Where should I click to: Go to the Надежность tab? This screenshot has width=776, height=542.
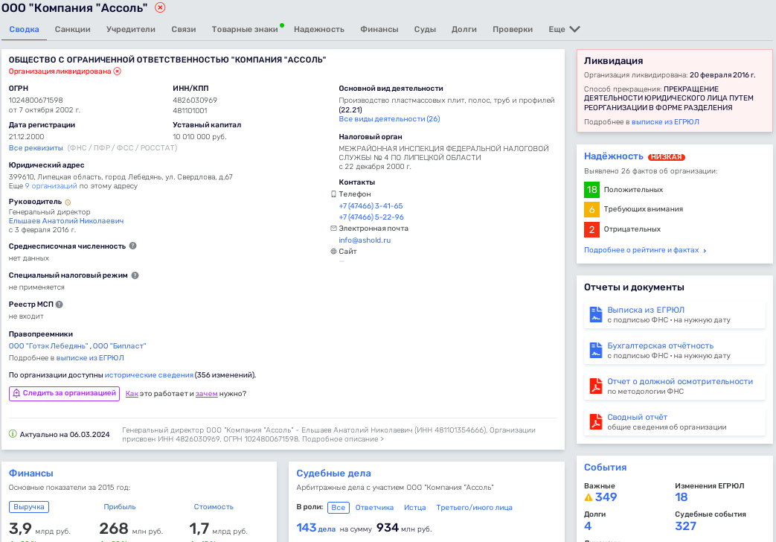[x=319, y=29]
